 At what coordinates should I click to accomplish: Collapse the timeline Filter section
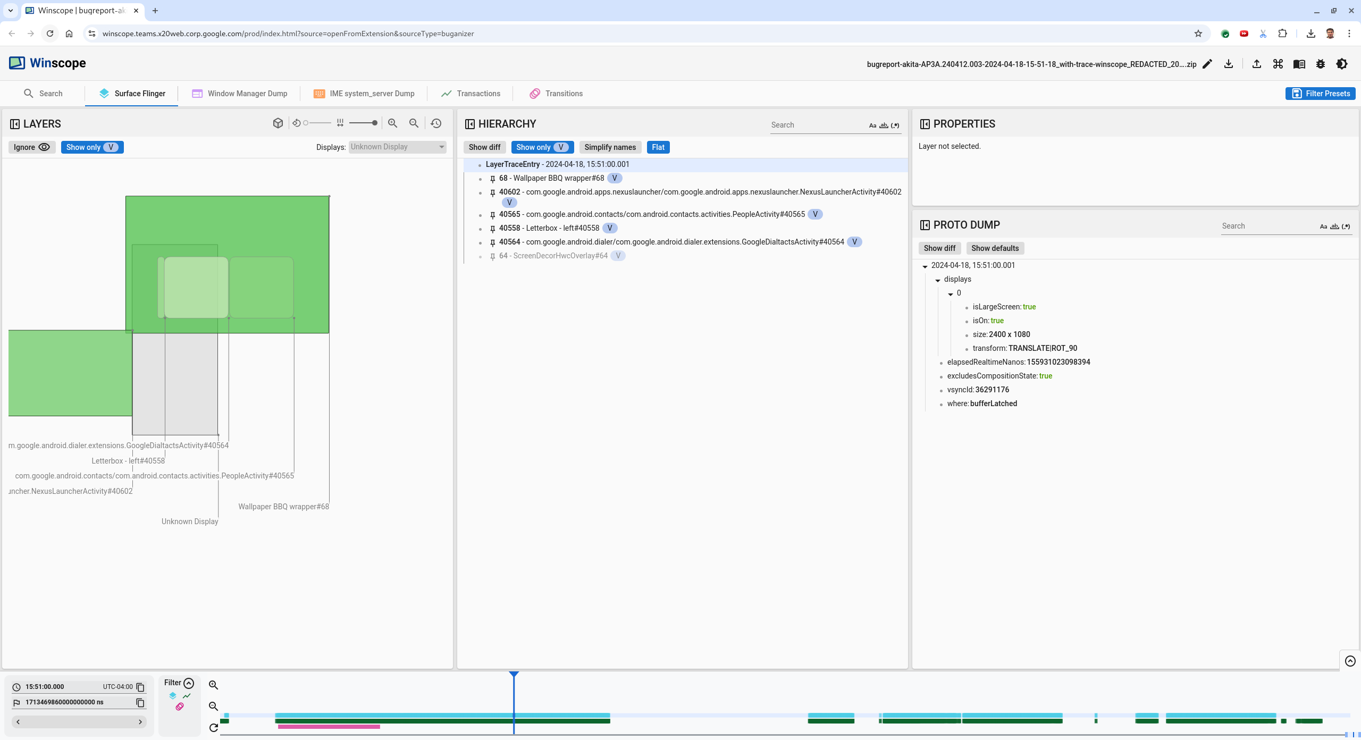tap(189, 683)
